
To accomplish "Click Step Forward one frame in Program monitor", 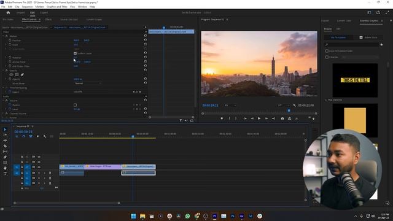I will tap(267, 118).
